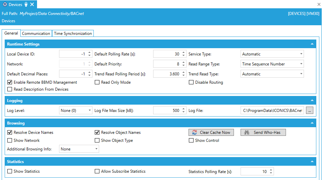Collapse the Runtime Settings section
The width and height of the screenshot is (322, 180).
[x=312, y=44]
